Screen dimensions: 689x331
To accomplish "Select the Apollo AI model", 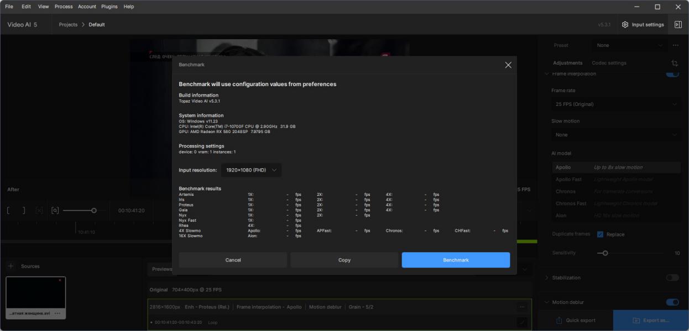I will click(x=616, y=167).
